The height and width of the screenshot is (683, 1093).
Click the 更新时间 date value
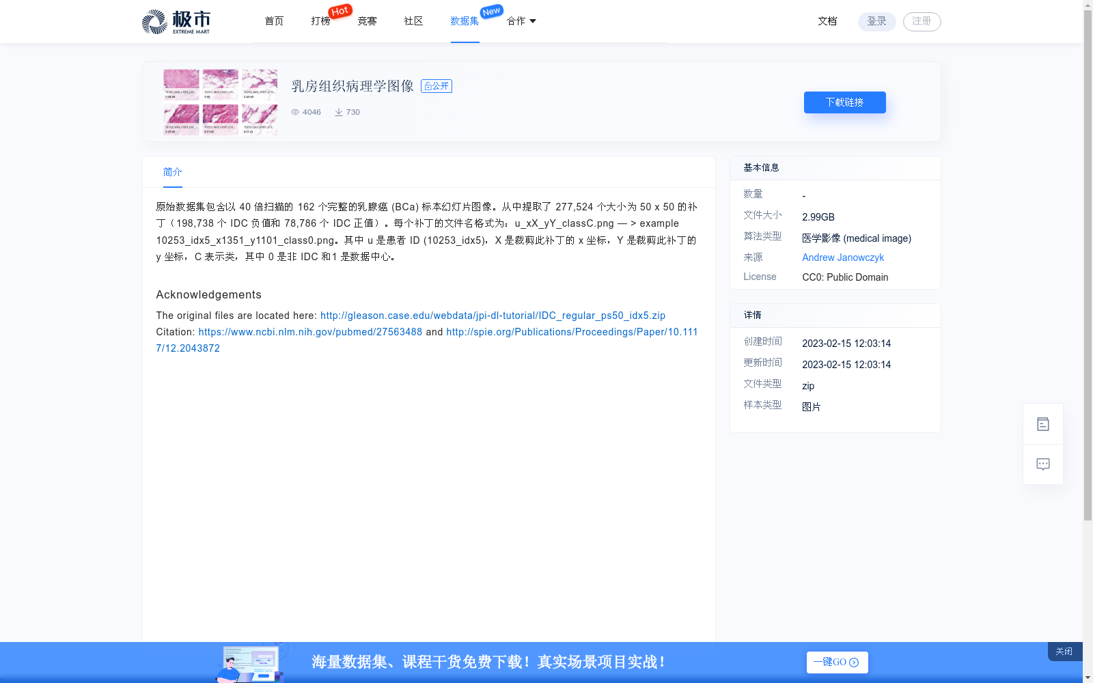[846, 365]
